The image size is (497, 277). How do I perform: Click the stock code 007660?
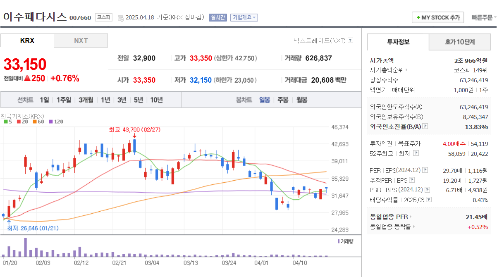(x=80, y=18)
